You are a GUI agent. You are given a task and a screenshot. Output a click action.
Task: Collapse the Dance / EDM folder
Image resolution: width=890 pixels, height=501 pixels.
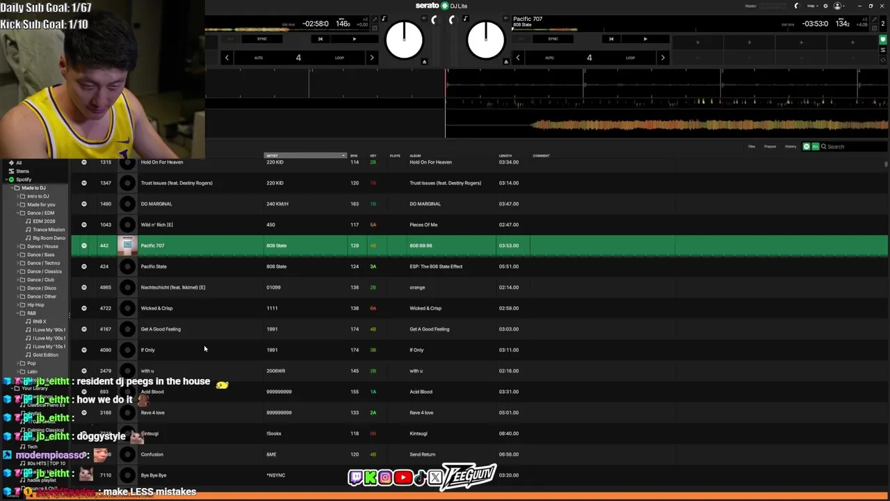[18, 213]
